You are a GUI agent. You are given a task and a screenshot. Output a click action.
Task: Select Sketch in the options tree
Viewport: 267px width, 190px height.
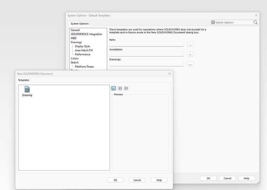pyautogui.click(x=75, y=63)
